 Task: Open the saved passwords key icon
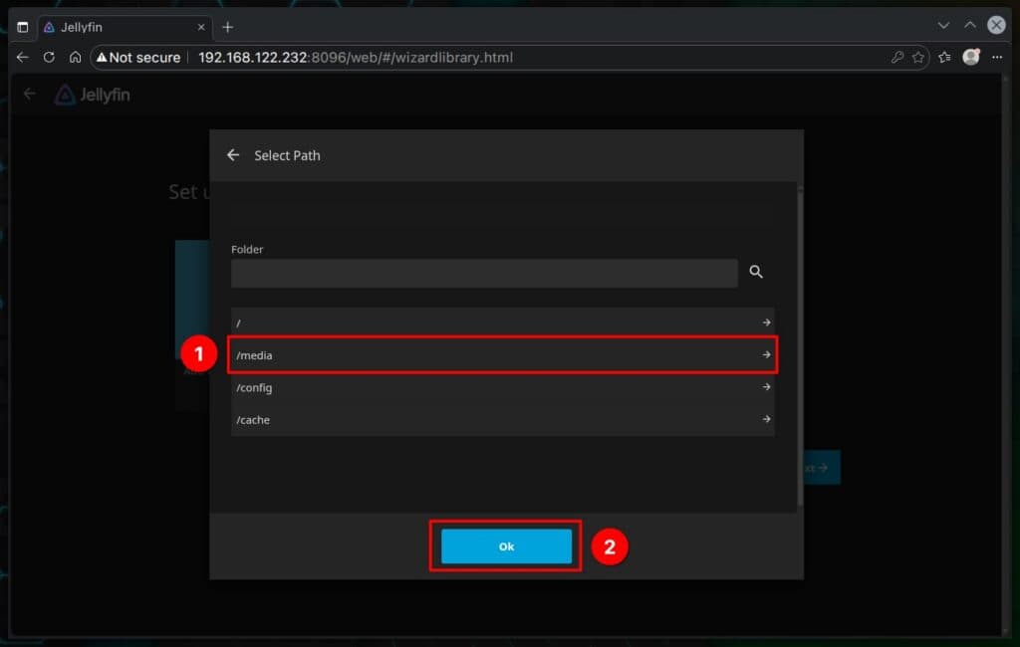[x=897, y=58]
